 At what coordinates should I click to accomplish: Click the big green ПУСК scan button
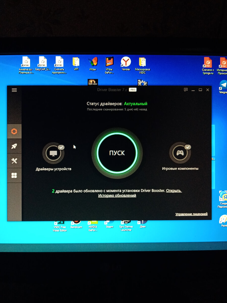click(117, 153)
